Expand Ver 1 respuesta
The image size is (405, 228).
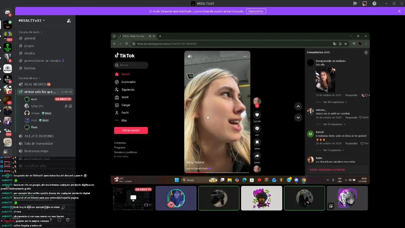tap(333, 150)
